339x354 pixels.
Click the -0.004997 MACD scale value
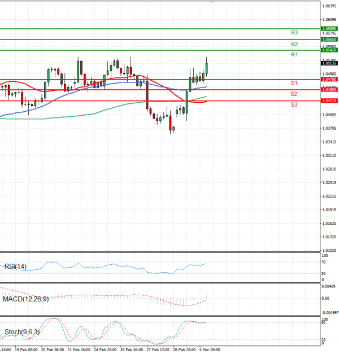coord(330,313)
